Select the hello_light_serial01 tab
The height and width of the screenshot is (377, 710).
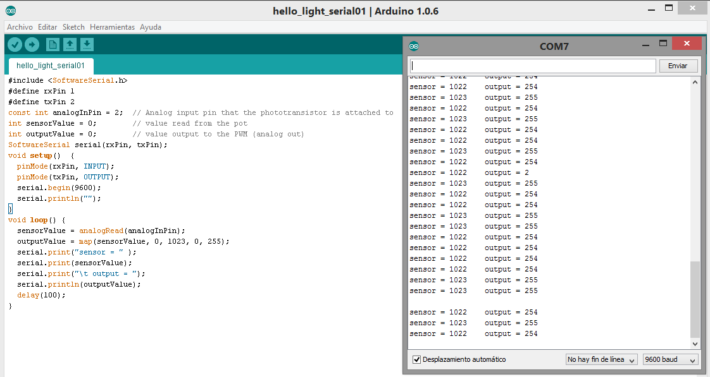pos(51,66)
